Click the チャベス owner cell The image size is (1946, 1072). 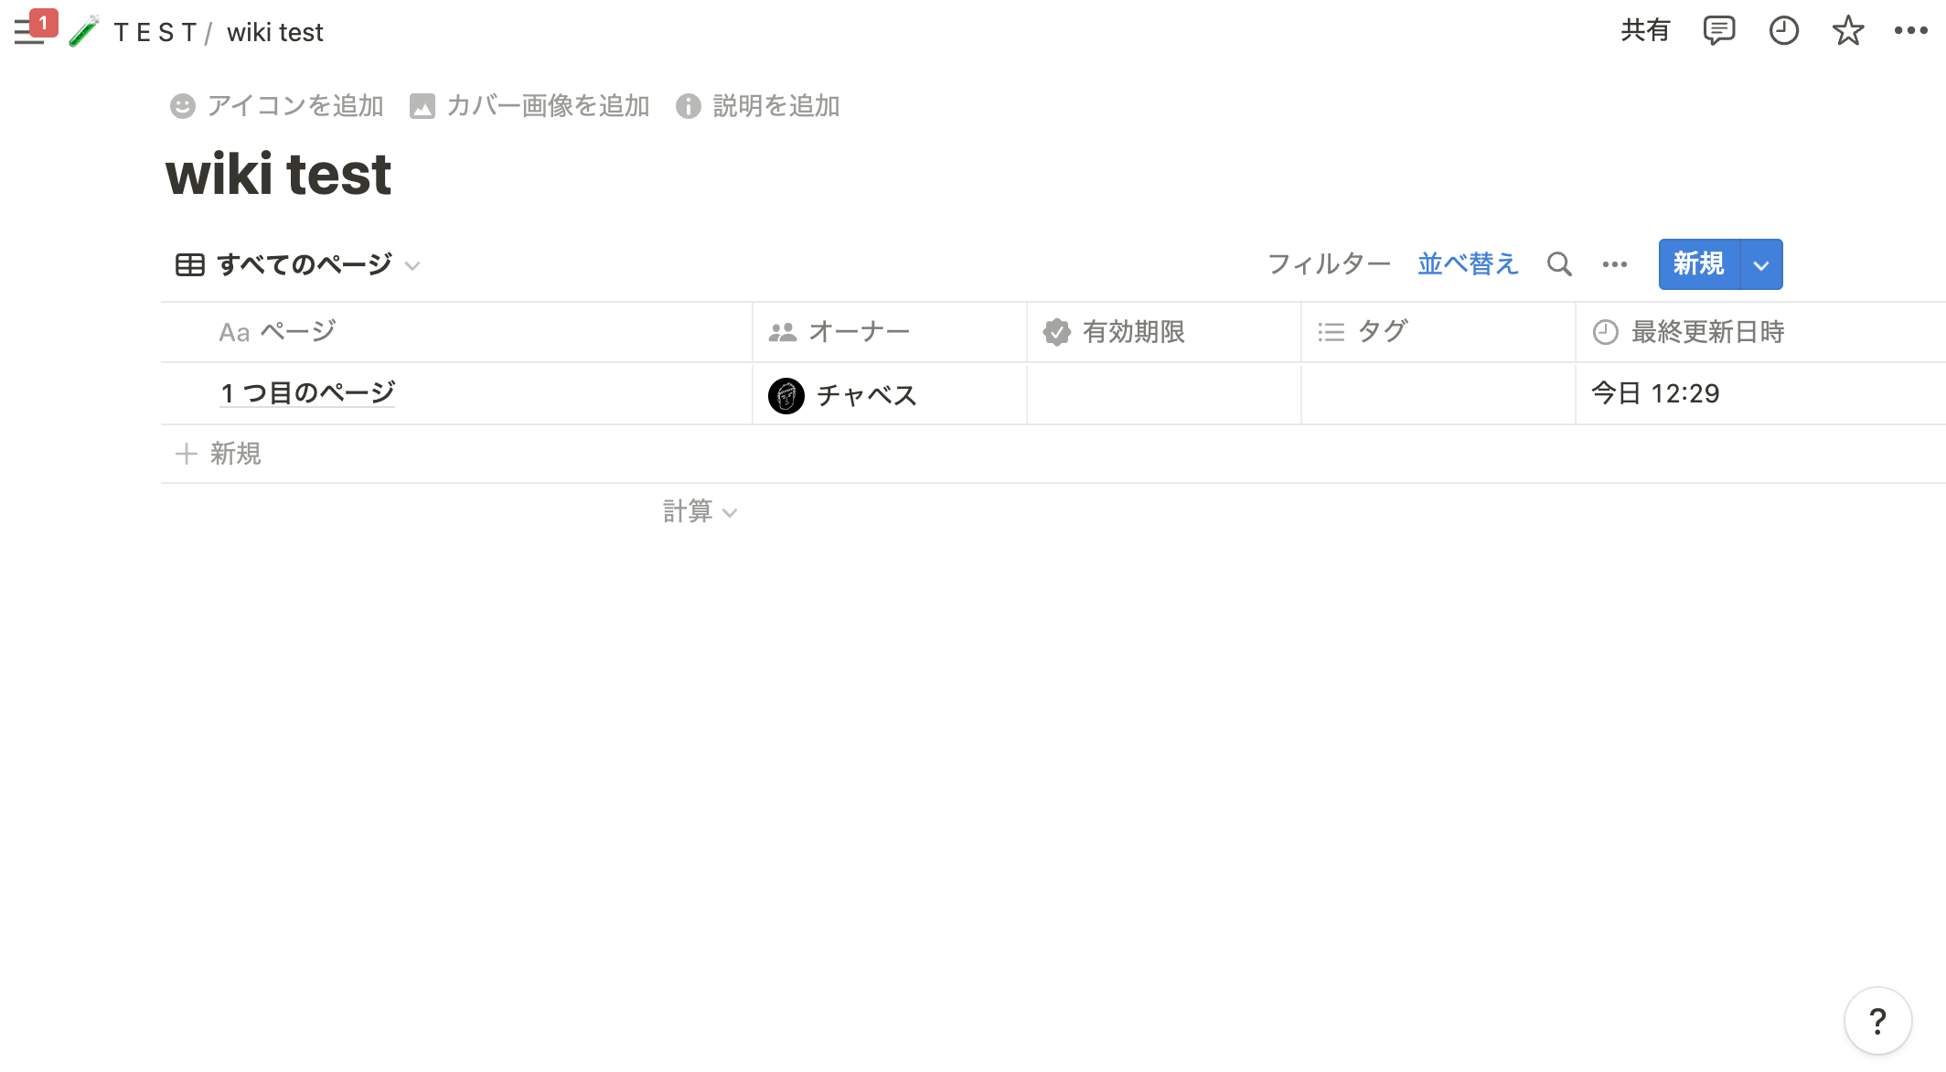[890, 394]
